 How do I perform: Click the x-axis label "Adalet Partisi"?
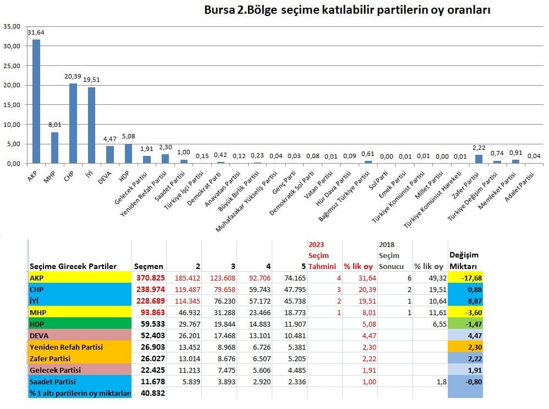[x=519, y=187]
